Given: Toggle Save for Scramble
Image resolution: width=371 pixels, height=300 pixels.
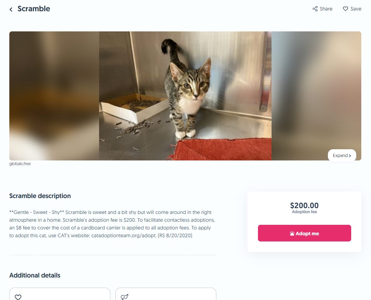Looking at the screenshot, I should point(352,9).
